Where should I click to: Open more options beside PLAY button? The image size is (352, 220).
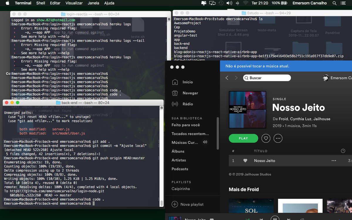[x=278, y=138]
